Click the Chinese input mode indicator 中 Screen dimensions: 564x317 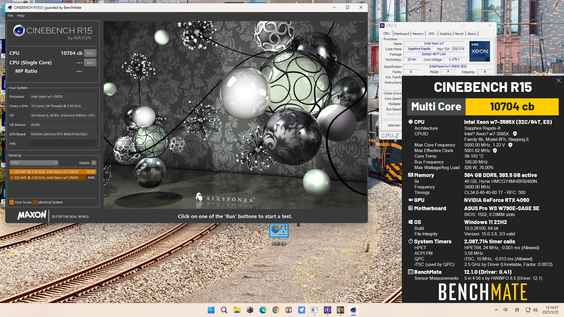pos(506,310)
